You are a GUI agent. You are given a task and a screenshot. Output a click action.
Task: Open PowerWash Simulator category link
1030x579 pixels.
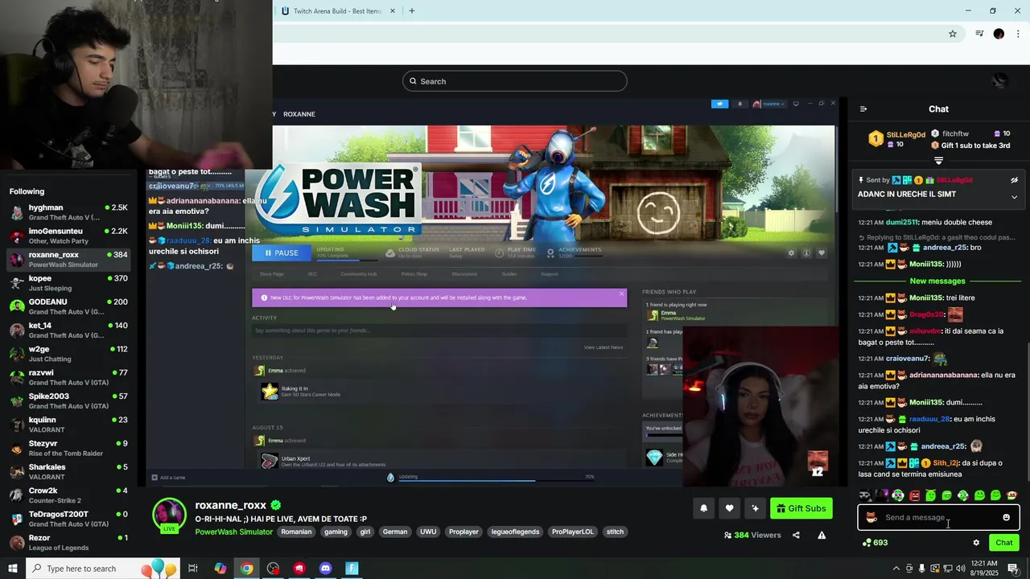coord(233,532)
